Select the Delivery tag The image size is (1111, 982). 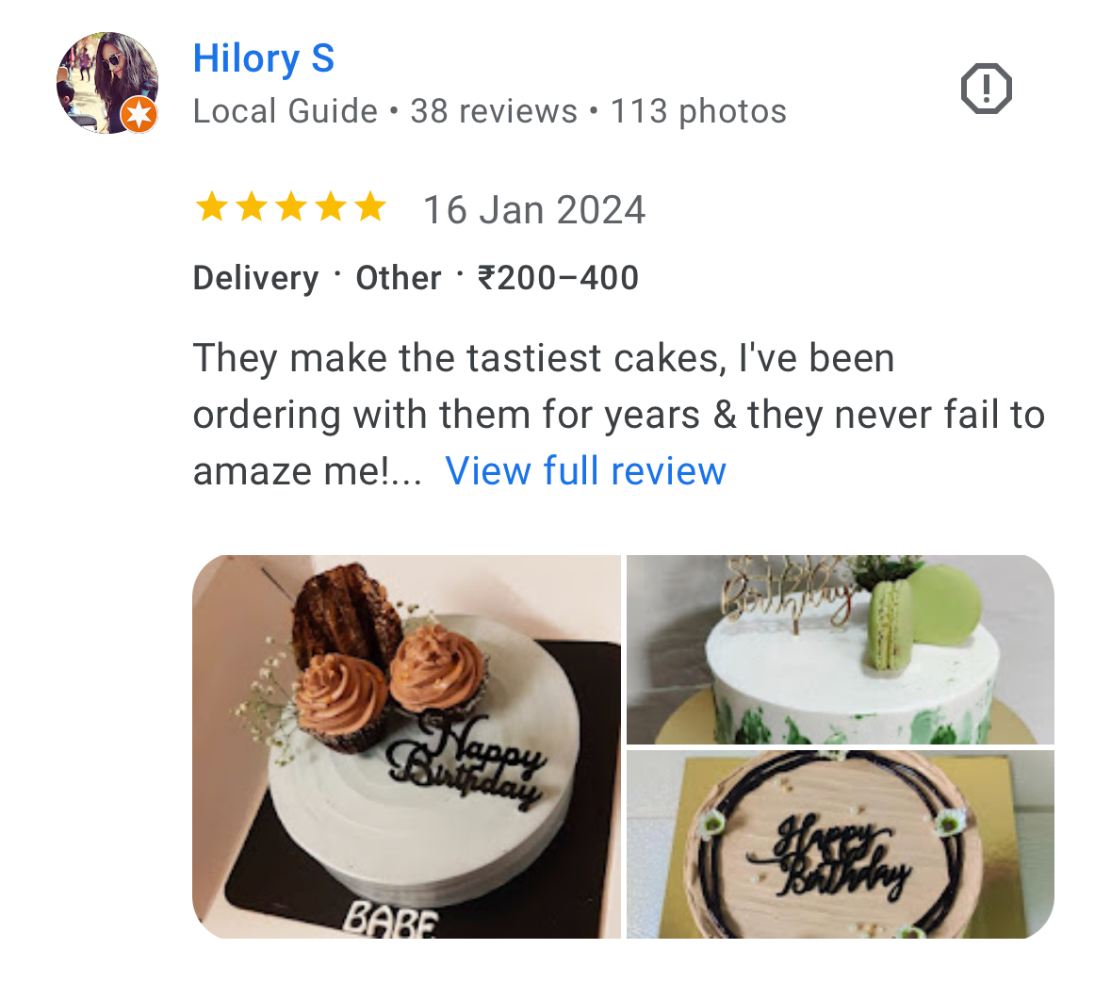click(x=255, y=278)
